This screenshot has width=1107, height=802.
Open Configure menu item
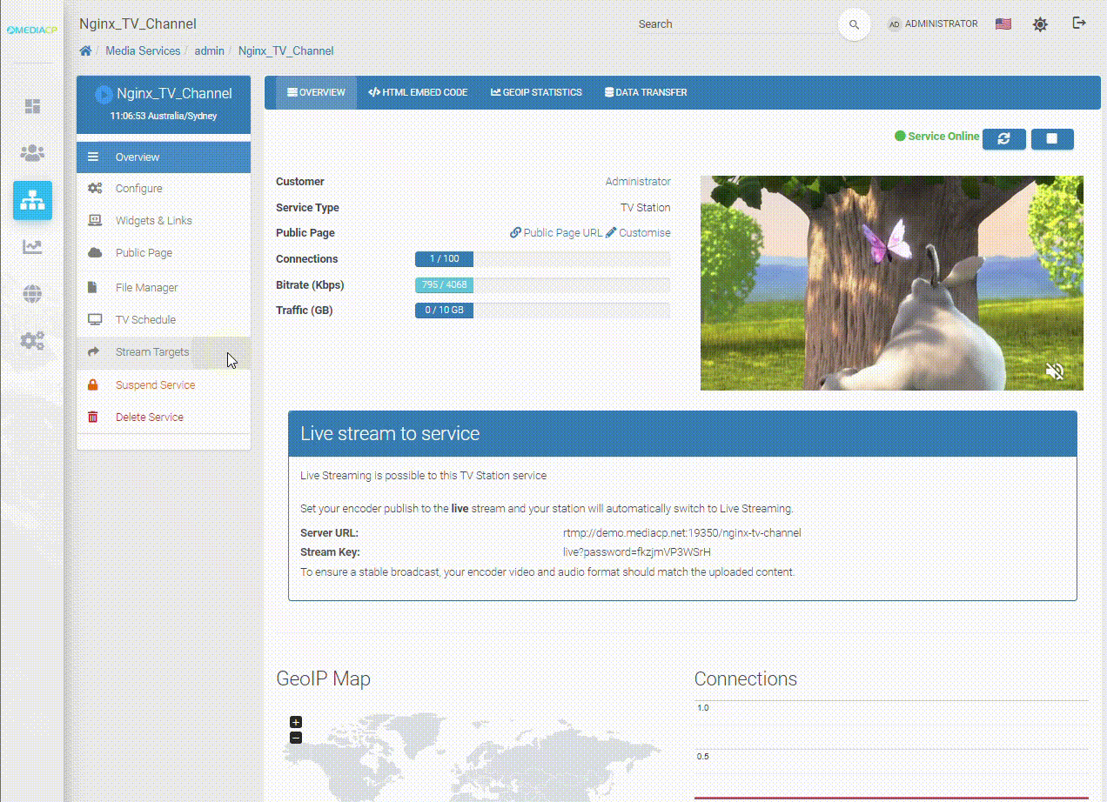164,188
